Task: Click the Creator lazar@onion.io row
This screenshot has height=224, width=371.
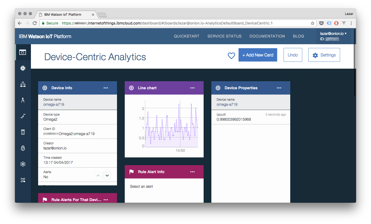Action: [78, 146]
